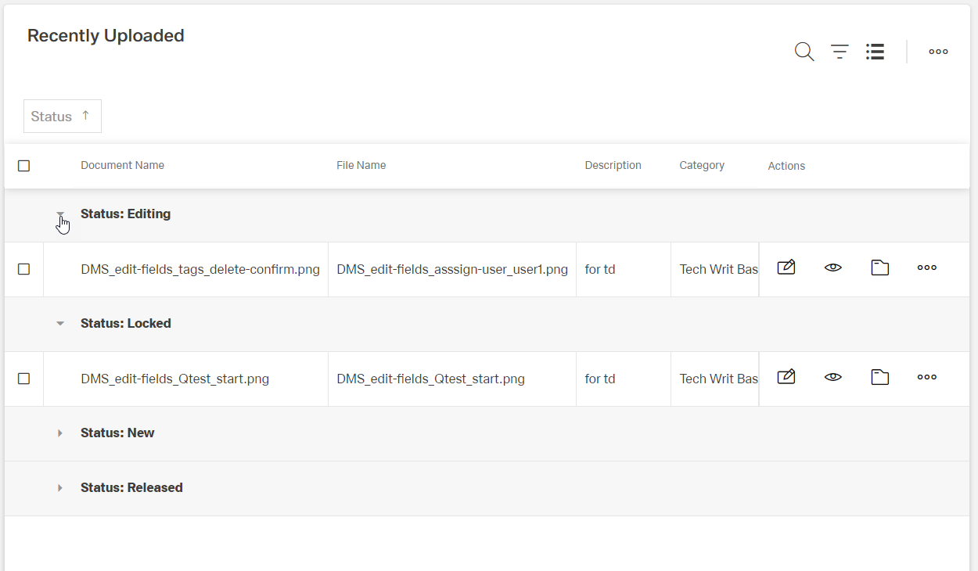Open the header more options menu
The height and width of the screenshot is (571, 978).
938,52
